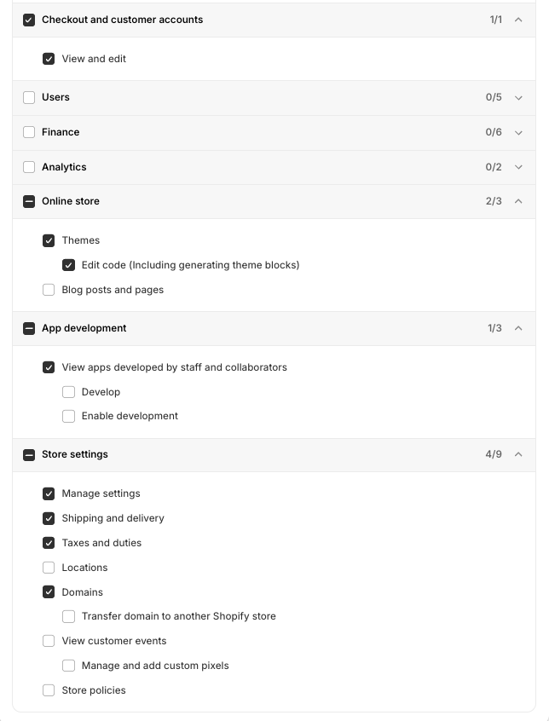
Task: Collapse the Checkout and customer accounts section
Action: click(518, 20)
